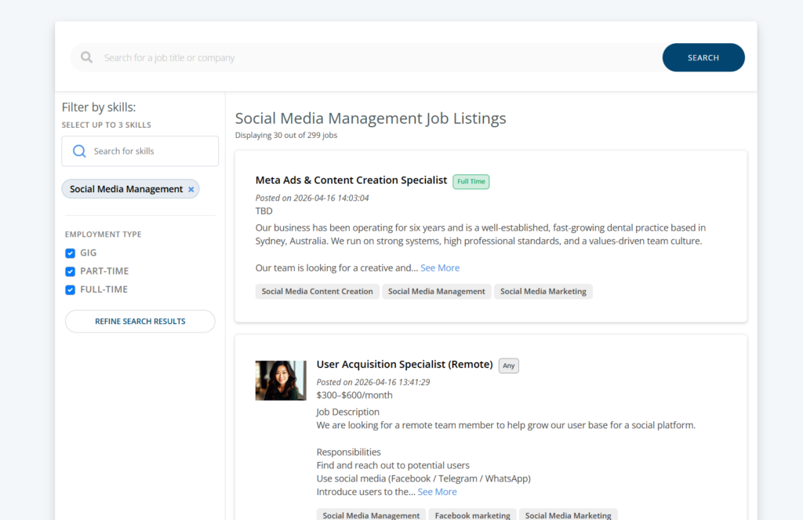
Task: Toggle off the FULL-TIME checkbox
Action: 70,289
